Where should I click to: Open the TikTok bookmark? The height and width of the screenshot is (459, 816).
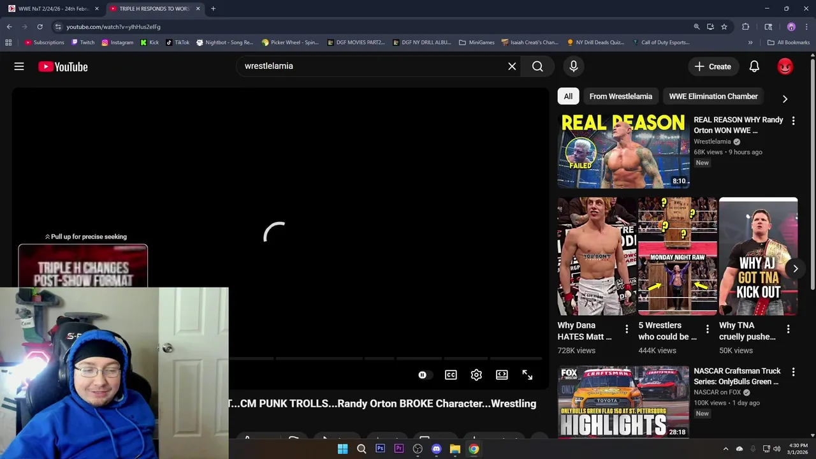click(x=177, y=43)
